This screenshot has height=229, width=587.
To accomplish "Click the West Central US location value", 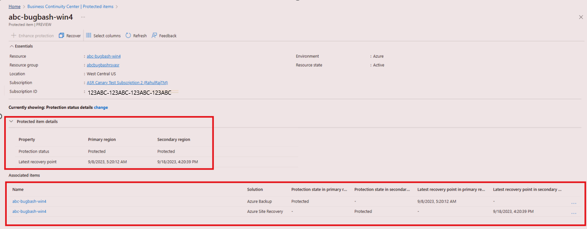I will point(101,74).
